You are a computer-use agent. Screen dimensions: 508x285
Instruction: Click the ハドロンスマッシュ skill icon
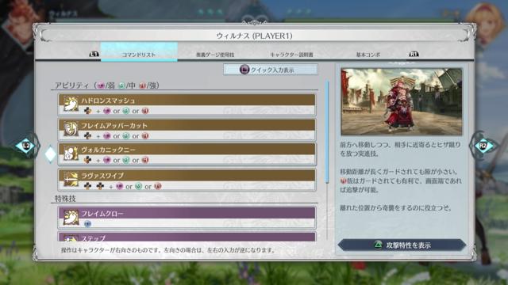pyautogui.click(x=71, y=104)
